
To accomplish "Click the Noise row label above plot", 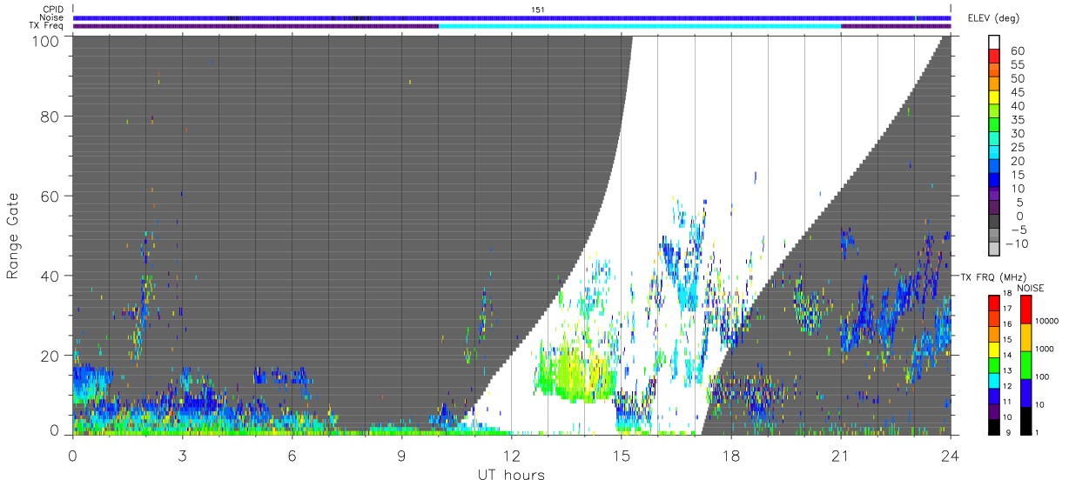I will (x=51, y=17).
